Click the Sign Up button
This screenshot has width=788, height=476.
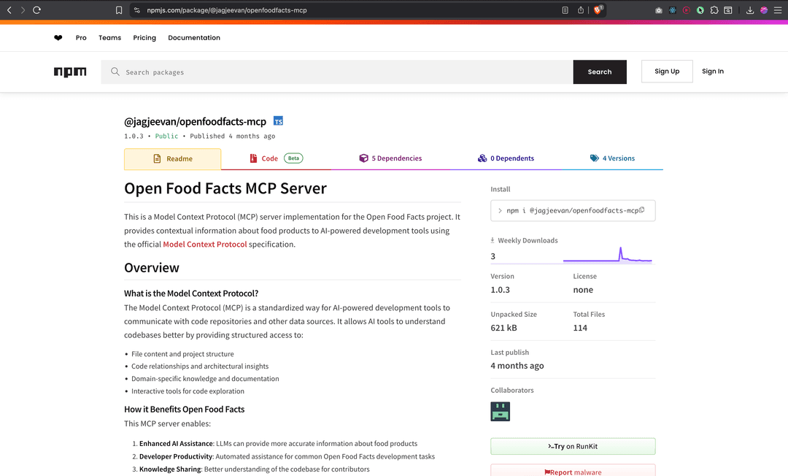pyautogui.click(x=666, y=71)
